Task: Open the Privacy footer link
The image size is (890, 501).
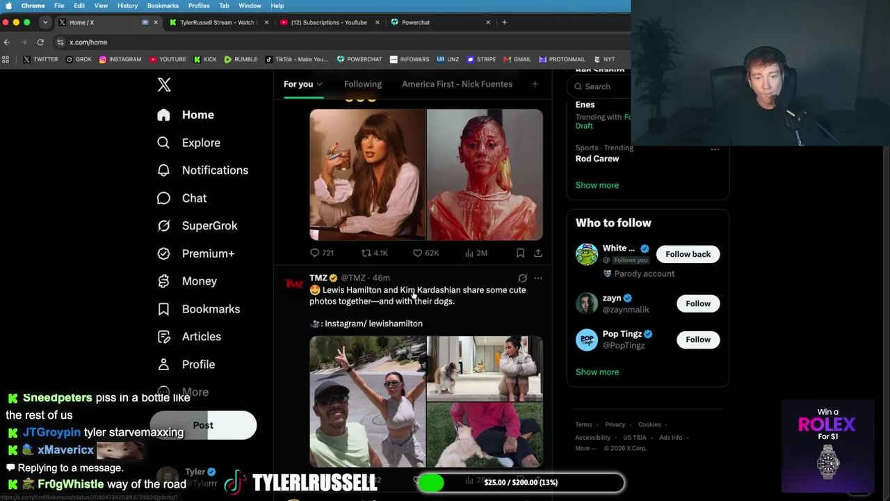Action: (615, 424)
